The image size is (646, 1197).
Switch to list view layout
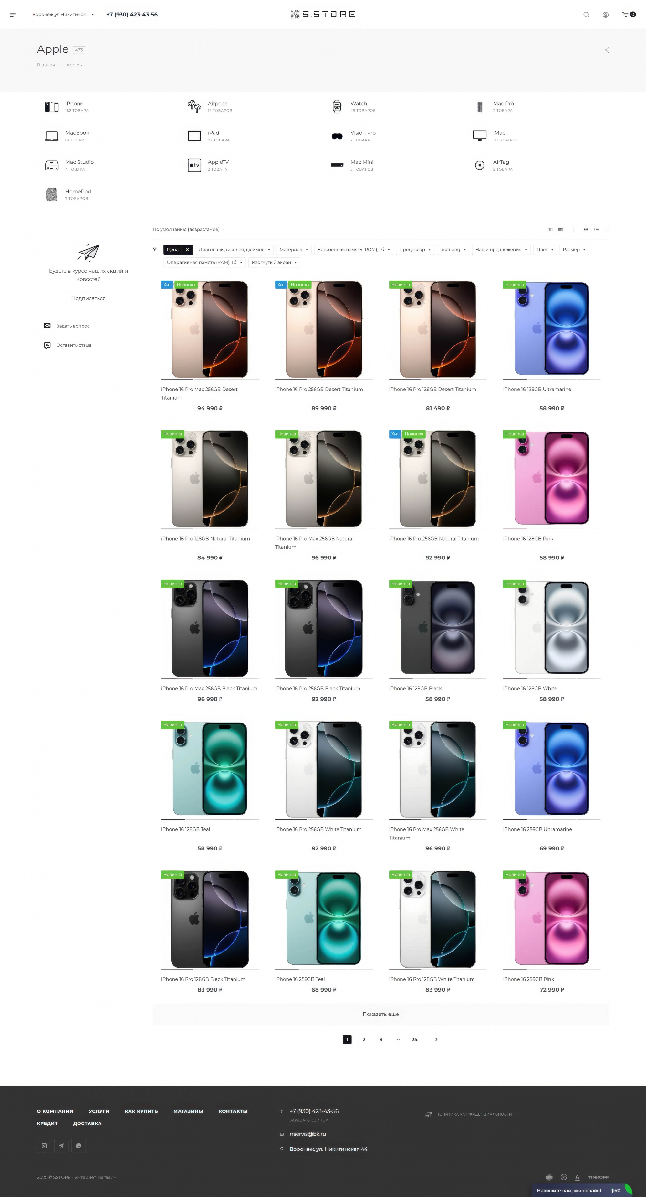point(596,230)
